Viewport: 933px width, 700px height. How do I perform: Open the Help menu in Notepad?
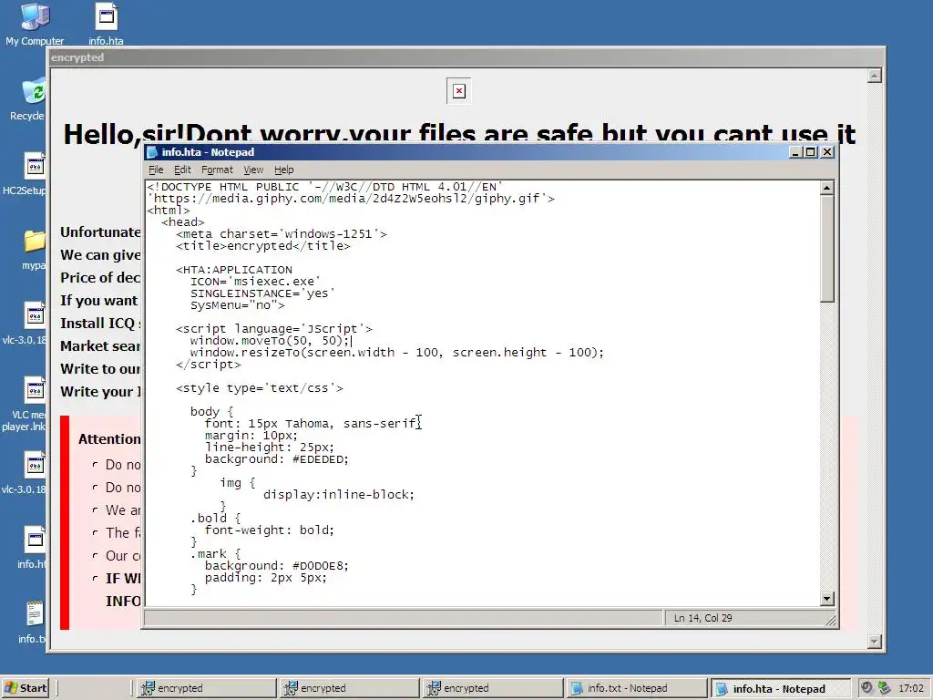pos(284,170)
